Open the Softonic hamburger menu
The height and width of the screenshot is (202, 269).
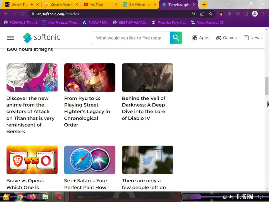pos(11,38)
